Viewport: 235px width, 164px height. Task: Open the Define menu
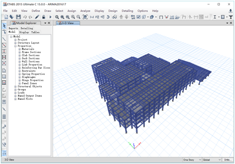[x=36, y=11]
